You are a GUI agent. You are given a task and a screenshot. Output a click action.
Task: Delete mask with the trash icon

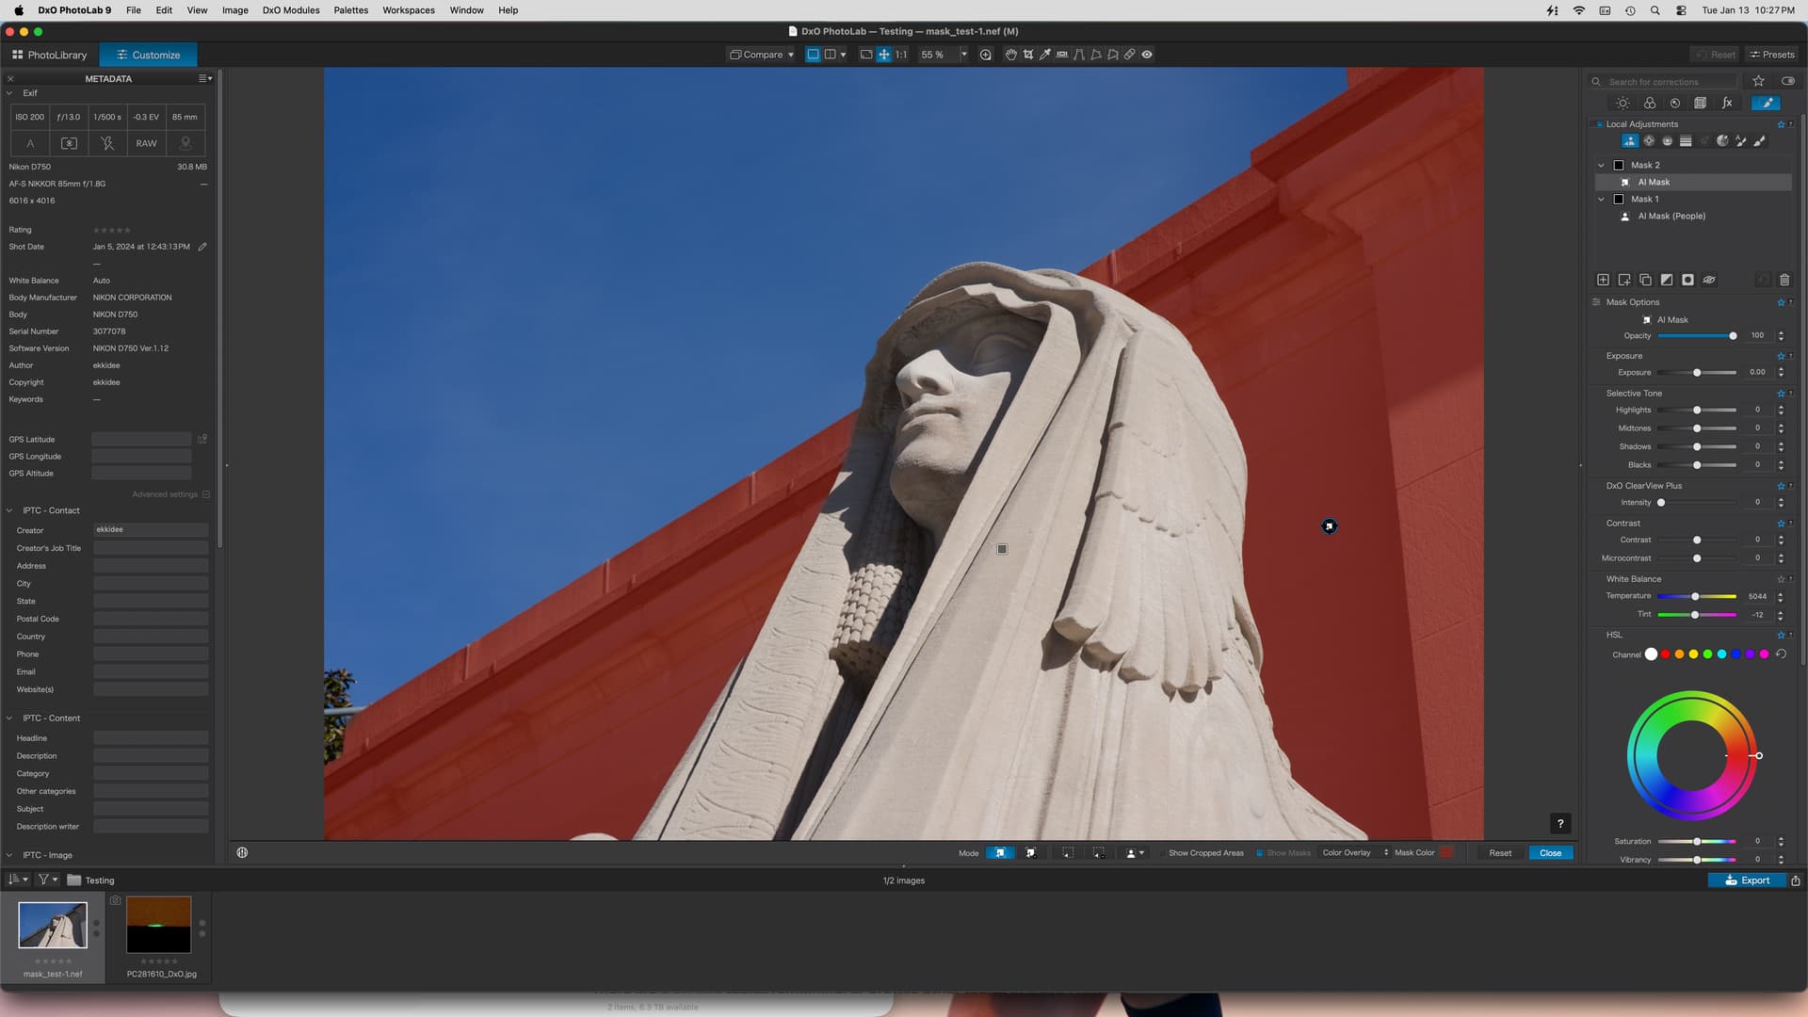click(x=1784, y=280)
